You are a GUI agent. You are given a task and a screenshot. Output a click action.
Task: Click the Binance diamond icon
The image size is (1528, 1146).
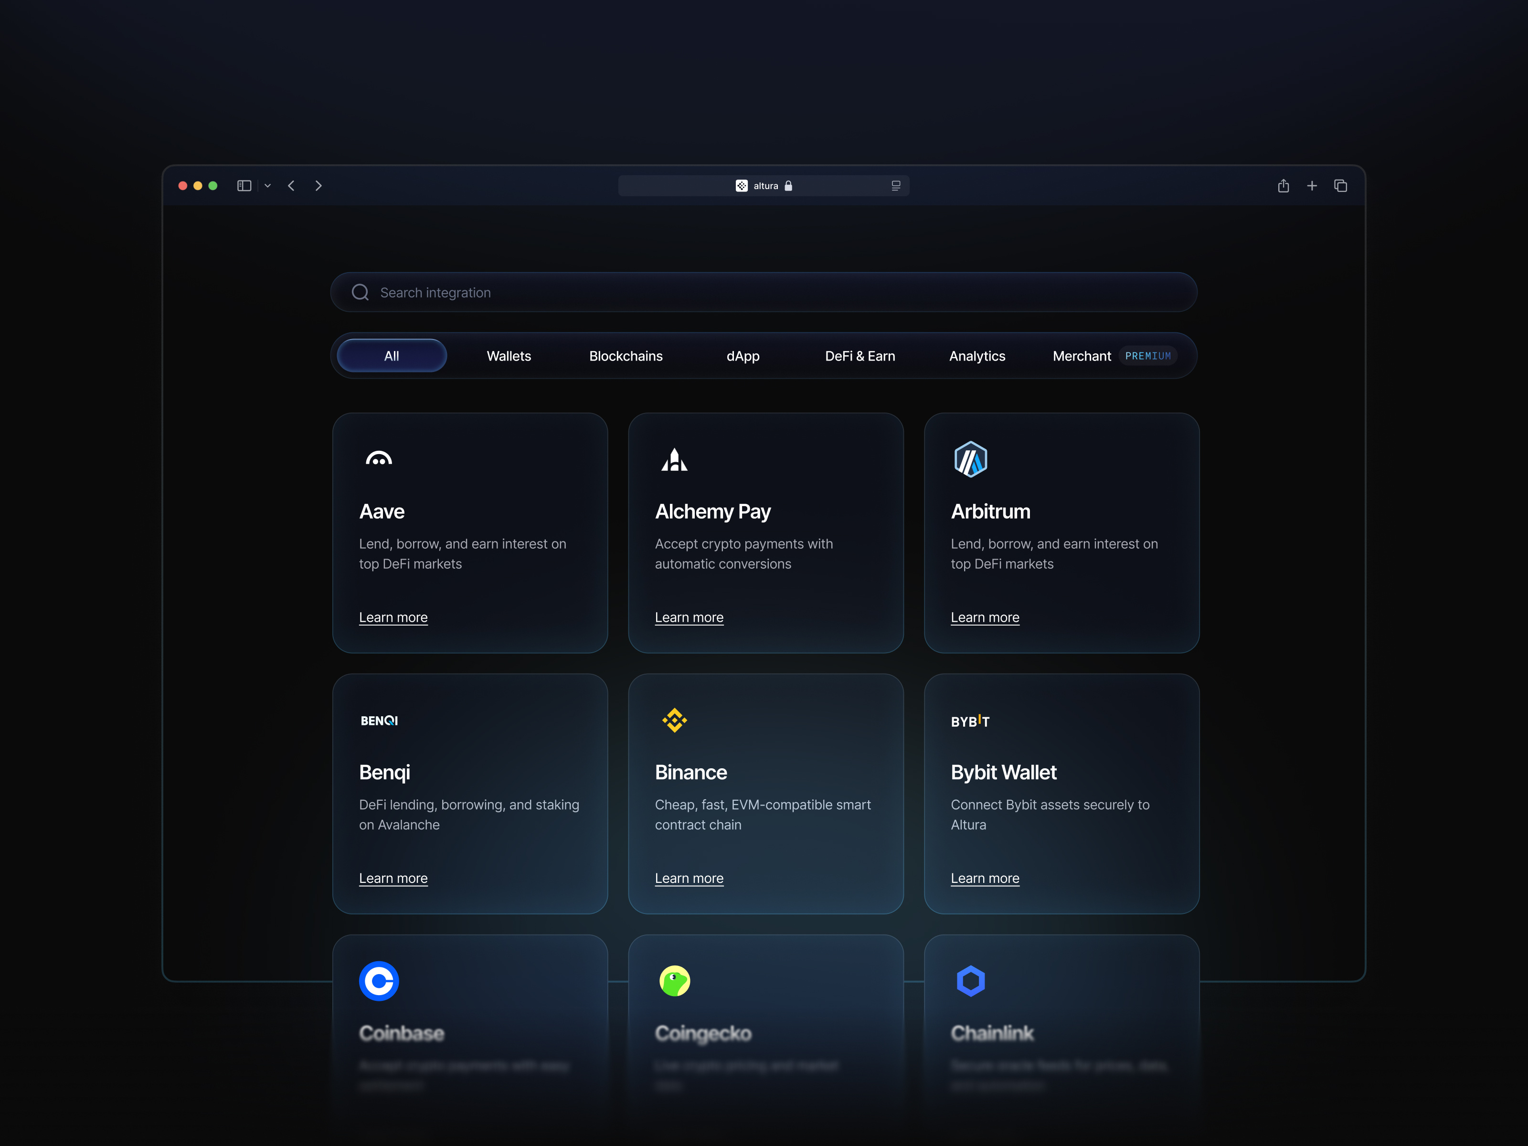coord(675,719)
